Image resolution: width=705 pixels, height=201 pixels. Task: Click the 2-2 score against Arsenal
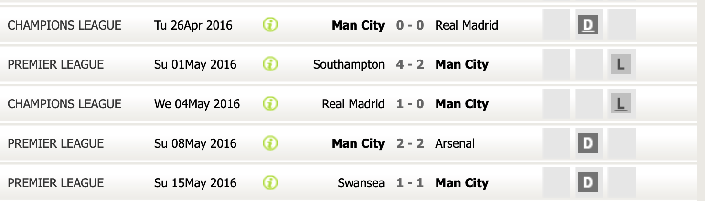[410, 143]
